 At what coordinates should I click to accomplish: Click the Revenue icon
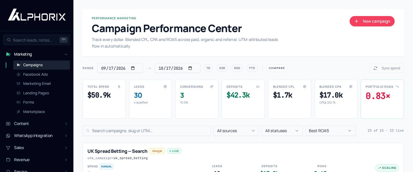8,160
